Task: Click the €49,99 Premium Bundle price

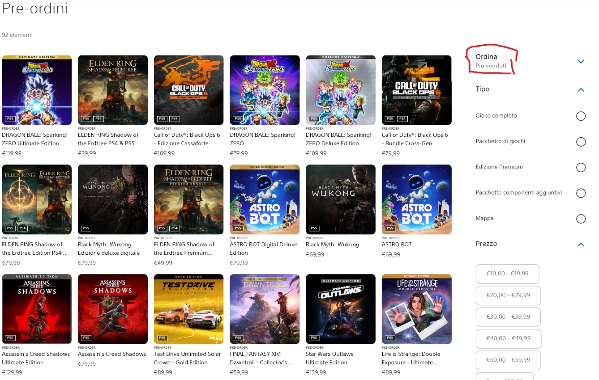Action: click(x=163, y=263)
